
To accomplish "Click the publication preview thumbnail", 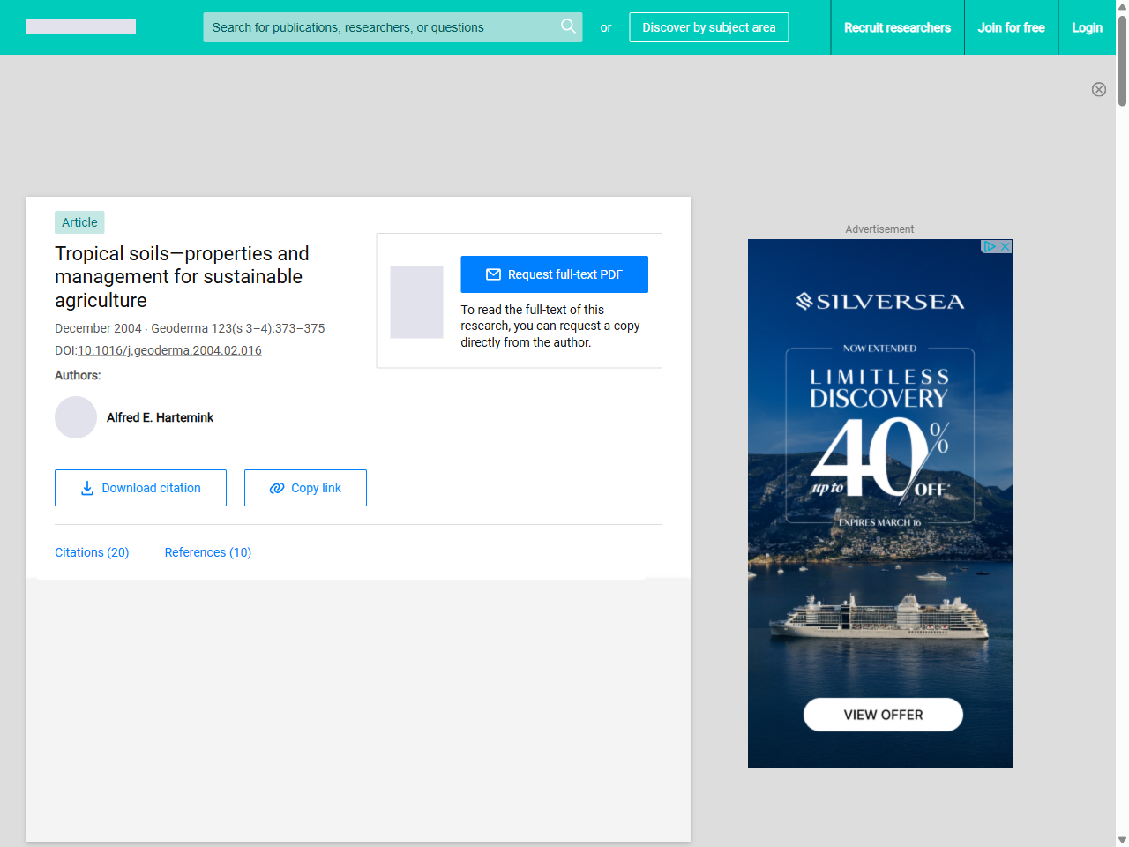I will coord(416,302).
